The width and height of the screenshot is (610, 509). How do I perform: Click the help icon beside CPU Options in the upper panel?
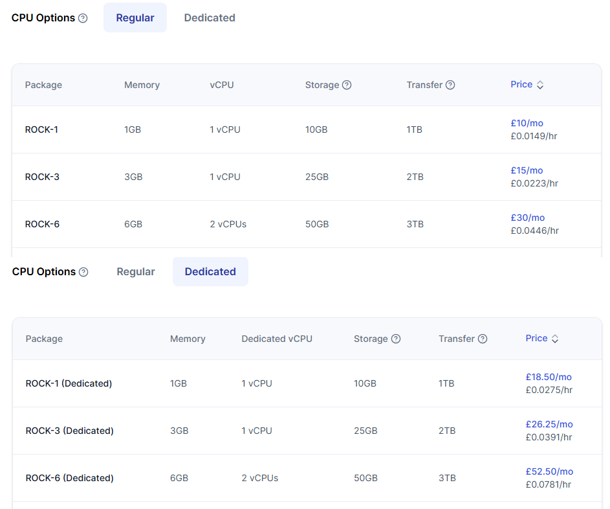tap(83, 18)
